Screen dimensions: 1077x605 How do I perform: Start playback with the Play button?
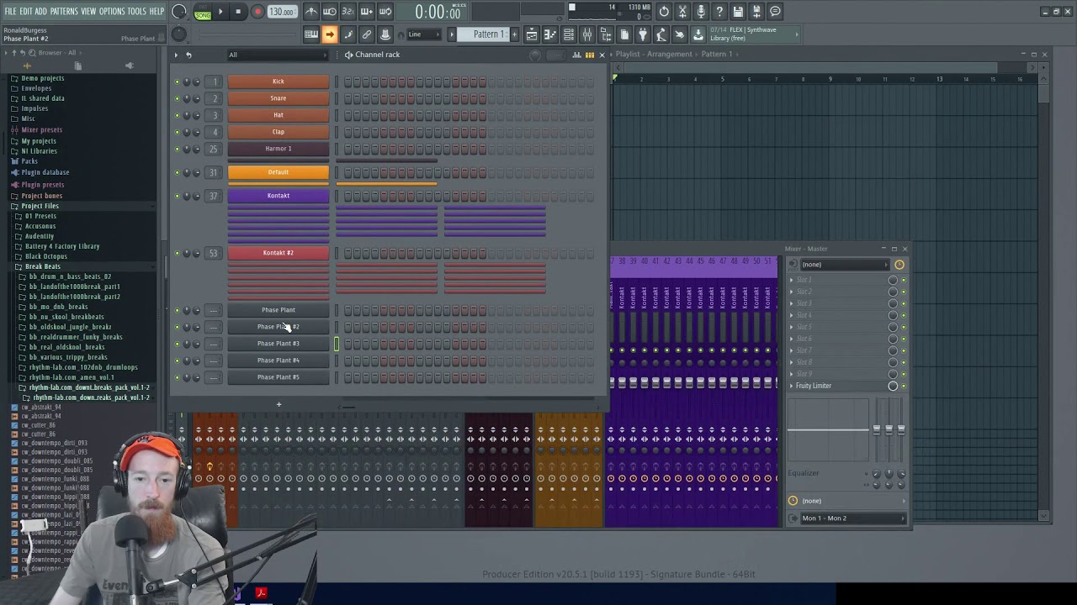pos(220,12)
